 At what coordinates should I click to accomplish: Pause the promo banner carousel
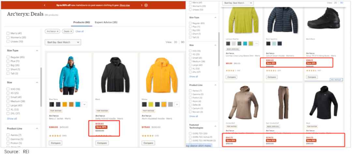pos(146,5)
